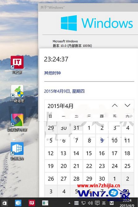Open the blue cube app on the taskbar
The height and width of the screenshot is (207, 138).
18,203
